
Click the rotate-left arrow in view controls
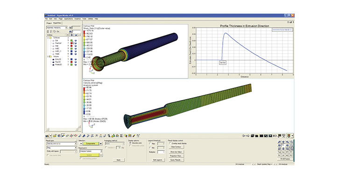point(279,145)
